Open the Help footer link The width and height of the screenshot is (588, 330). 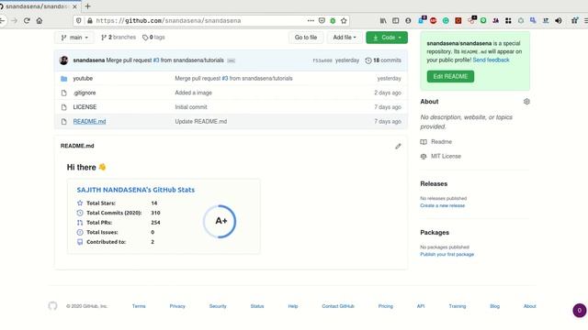(293, 306)
